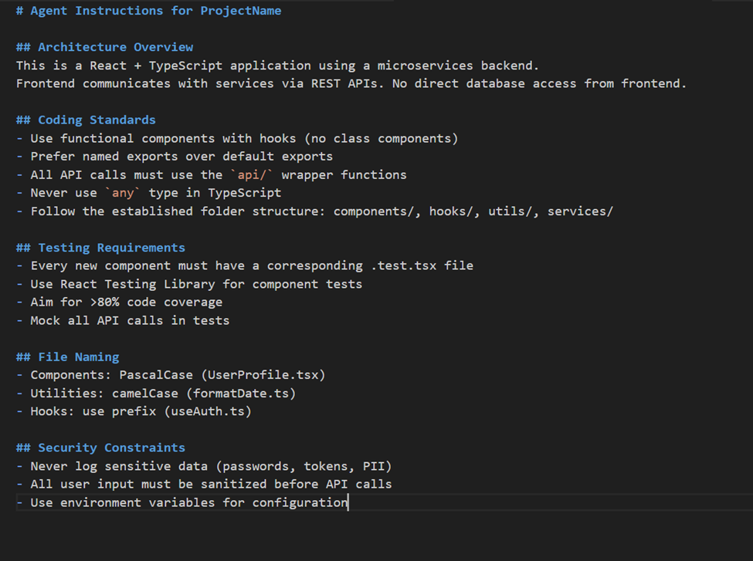Click the 'Architecture Overview' heading
The width and height of the screenshot is (753, 561).
pyautogui.click(x=105, y=47)
